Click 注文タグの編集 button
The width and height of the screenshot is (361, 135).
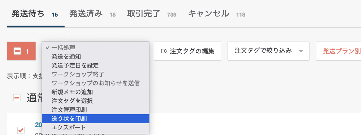click(x=188, y=51)
